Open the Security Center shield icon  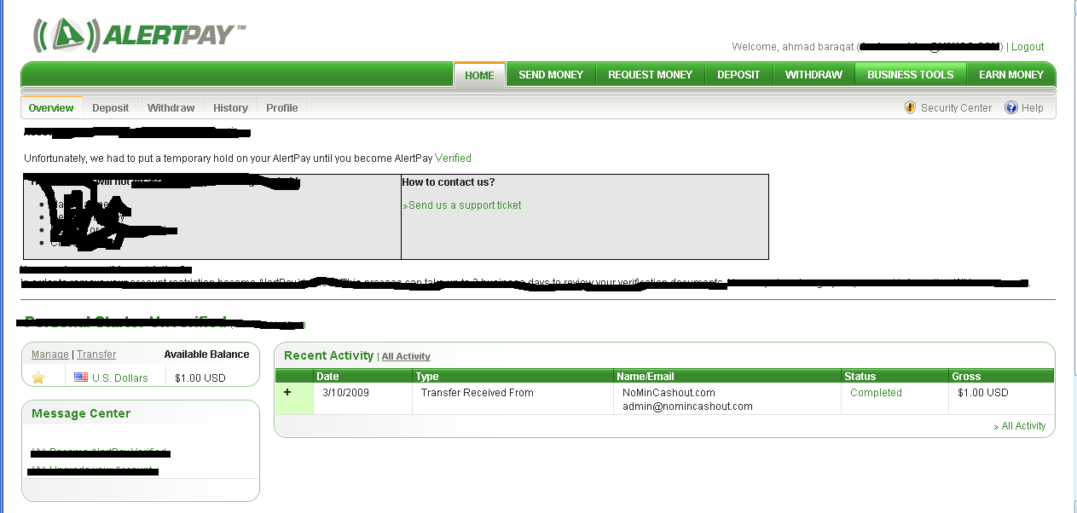[910, 108]
